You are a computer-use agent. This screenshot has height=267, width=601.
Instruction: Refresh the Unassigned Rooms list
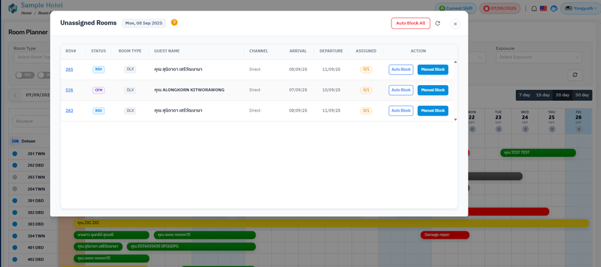(x=438, y=23)
